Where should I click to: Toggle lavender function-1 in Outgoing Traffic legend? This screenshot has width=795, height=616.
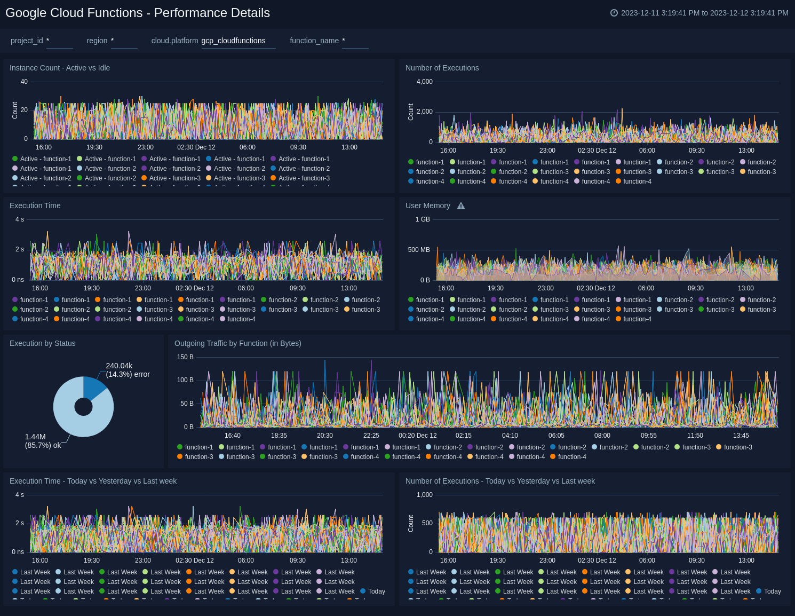click(x=403, y=447)
